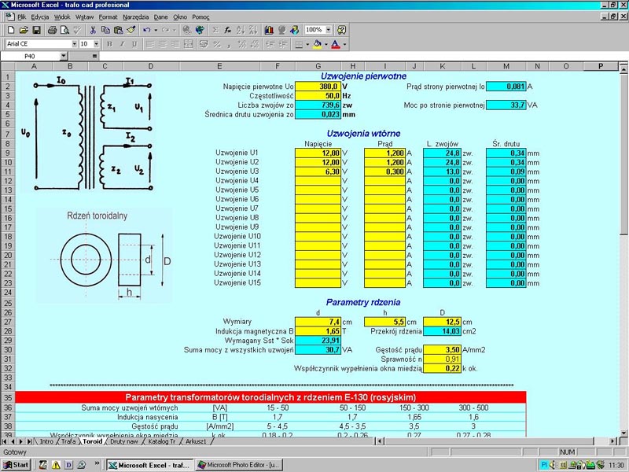Click the Format Painter brush icon

tap(131, 30)
